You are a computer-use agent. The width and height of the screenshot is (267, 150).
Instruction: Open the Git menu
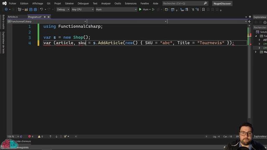[x=48, y=3]
